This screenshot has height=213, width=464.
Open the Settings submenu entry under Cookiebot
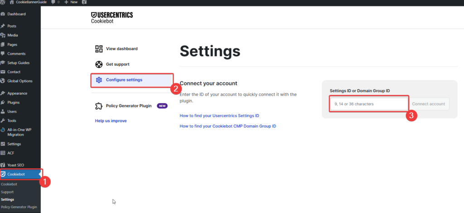click(8, 199)
